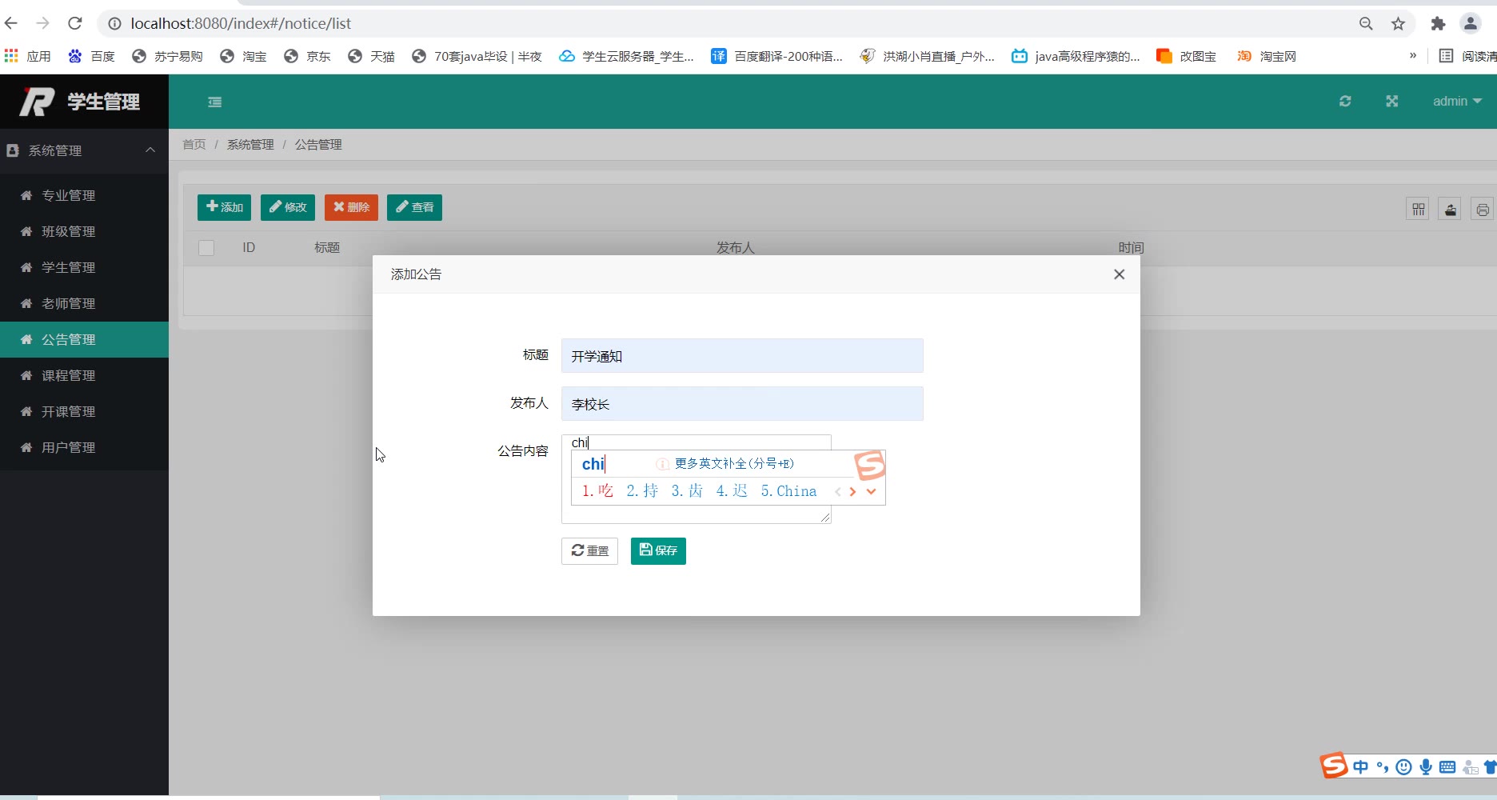
Task: Click the 标题 input field
Action: pyautogui.click(x=742, y=356)
